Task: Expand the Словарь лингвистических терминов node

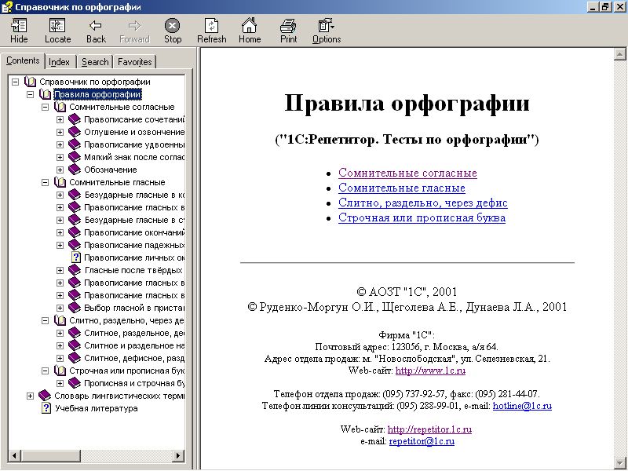Action: 31,396
